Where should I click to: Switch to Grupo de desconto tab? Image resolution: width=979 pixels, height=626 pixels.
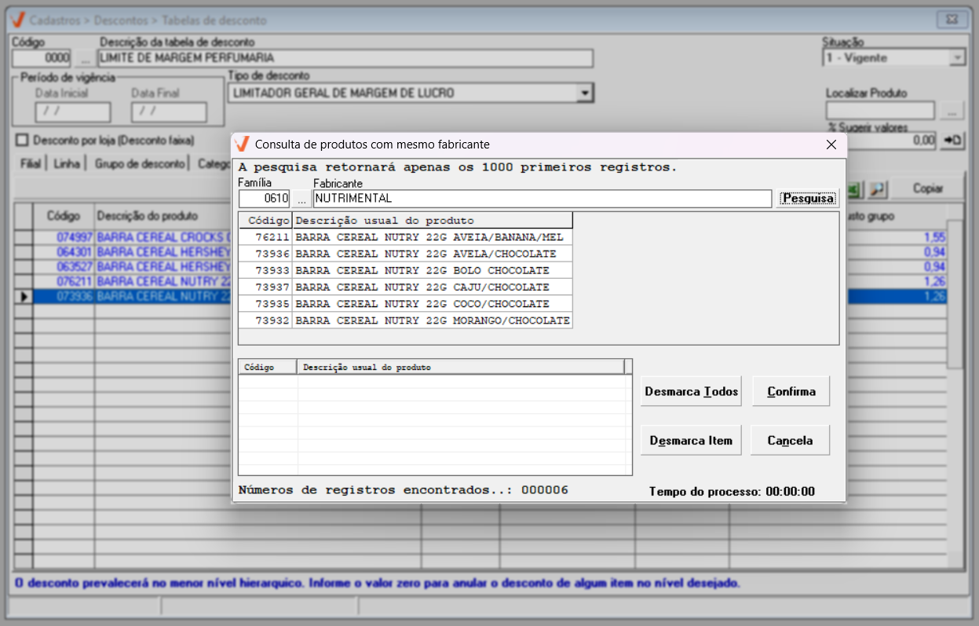tap(140, 163)
